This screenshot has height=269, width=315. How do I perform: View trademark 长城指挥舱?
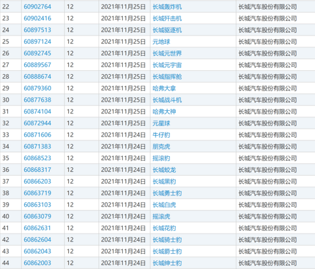coord(167,77)
